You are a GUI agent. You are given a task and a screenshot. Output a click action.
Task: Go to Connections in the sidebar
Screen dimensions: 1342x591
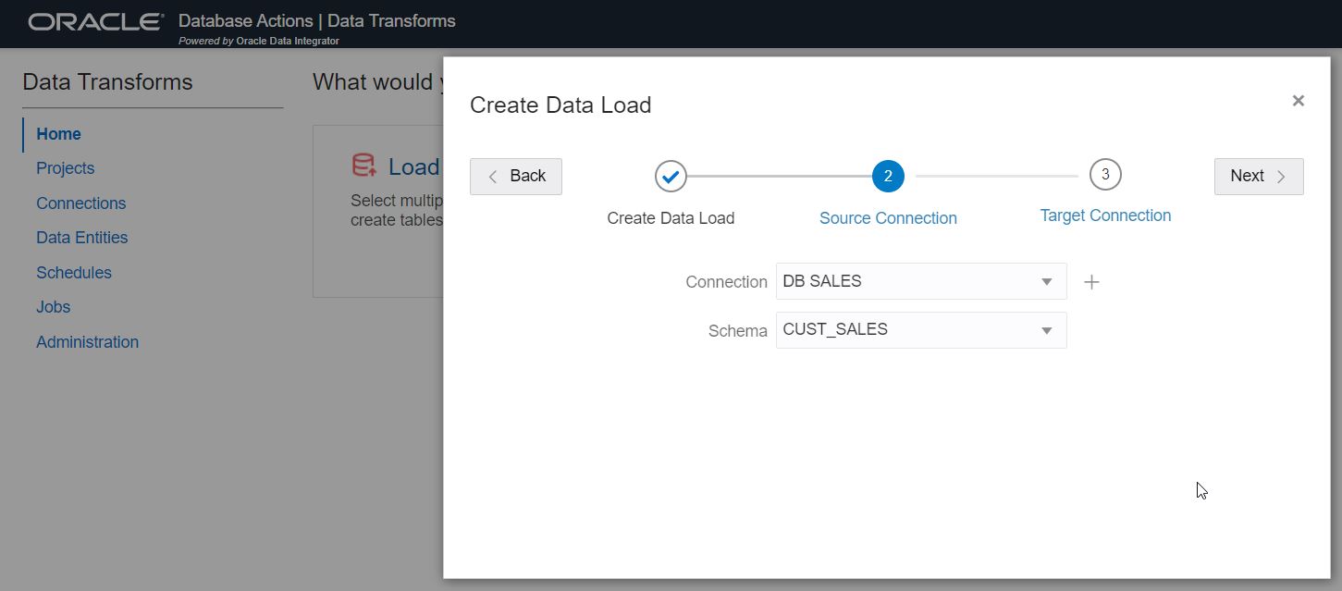coord(80,203)
